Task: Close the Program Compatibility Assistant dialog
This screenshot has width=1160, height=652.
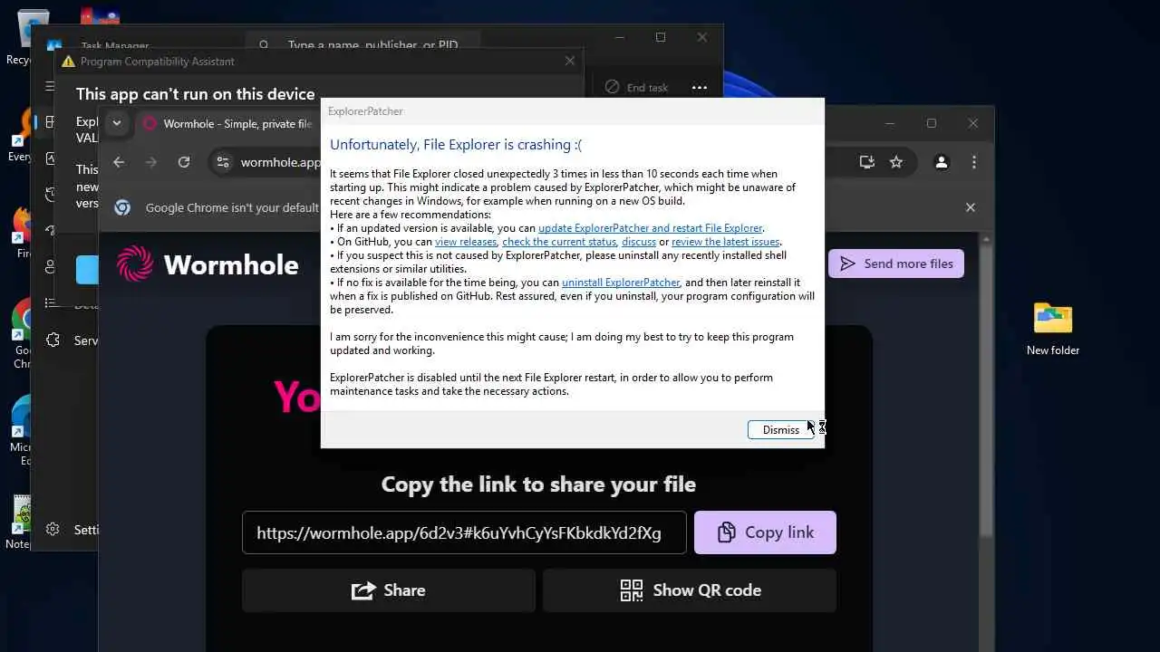Action: (569, 61)
